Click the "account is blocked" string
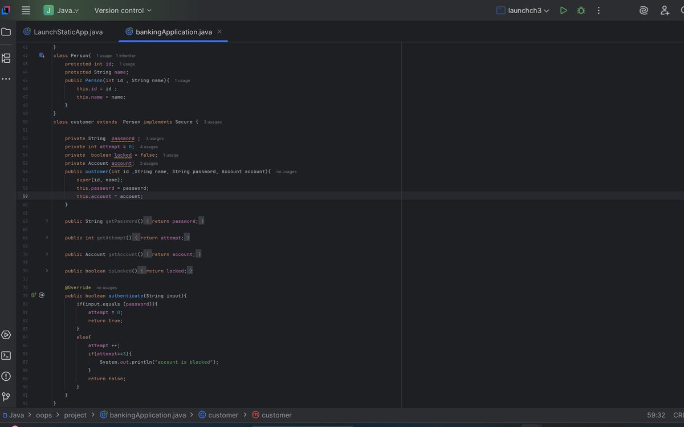 pos(184,362)
